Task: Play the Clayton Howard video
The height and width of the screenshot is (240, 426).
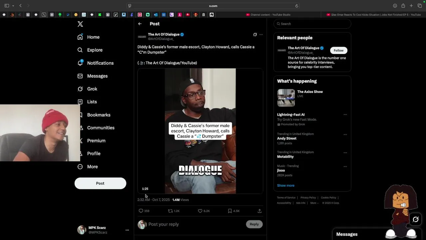Action: click(200, 131)
